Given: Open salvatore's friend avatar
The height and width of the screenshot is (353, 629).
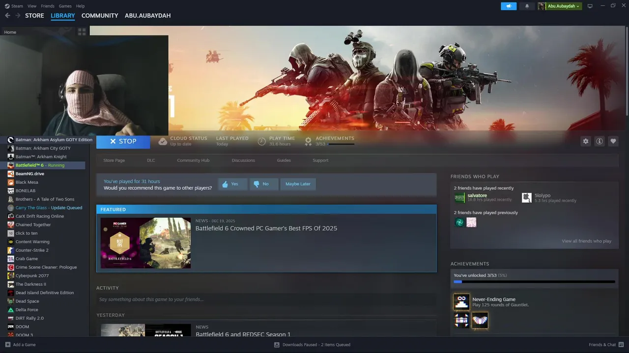Looking at the screenshot, I should coord(459,198).
